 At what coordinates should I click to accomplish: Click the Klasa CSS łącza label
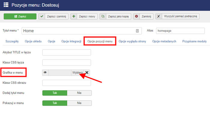[x=13, y=63]
